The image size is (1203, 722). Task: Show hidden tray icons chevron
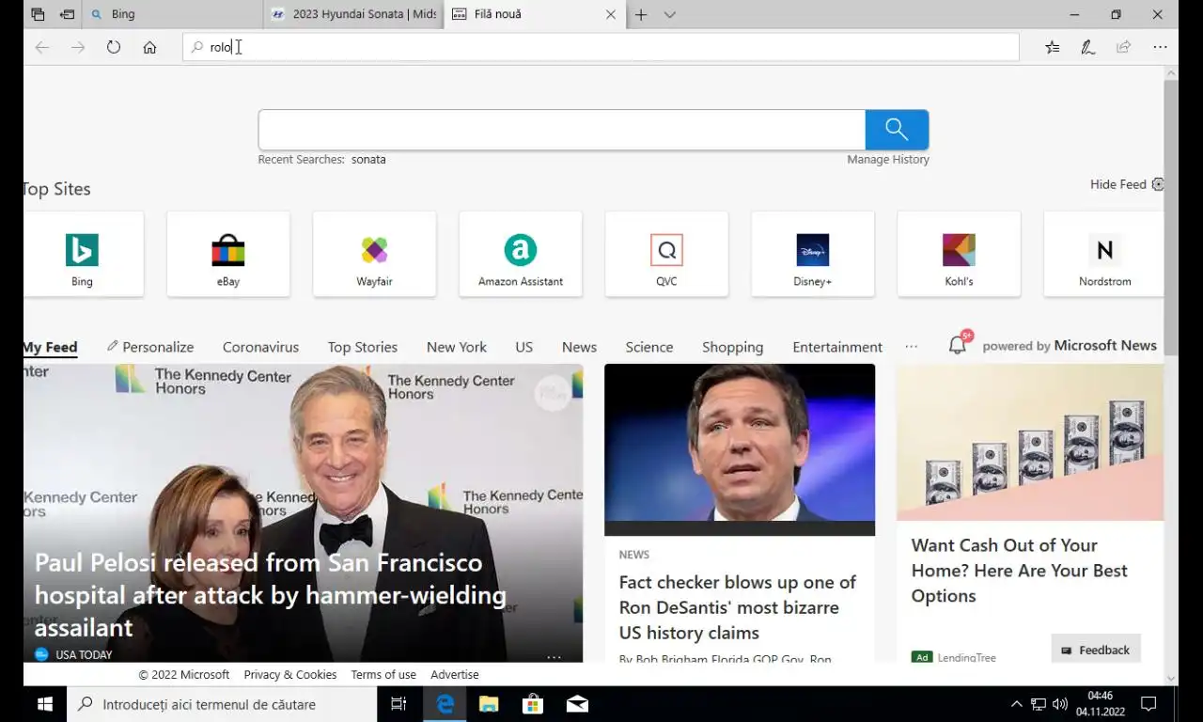pos(1016,704)
